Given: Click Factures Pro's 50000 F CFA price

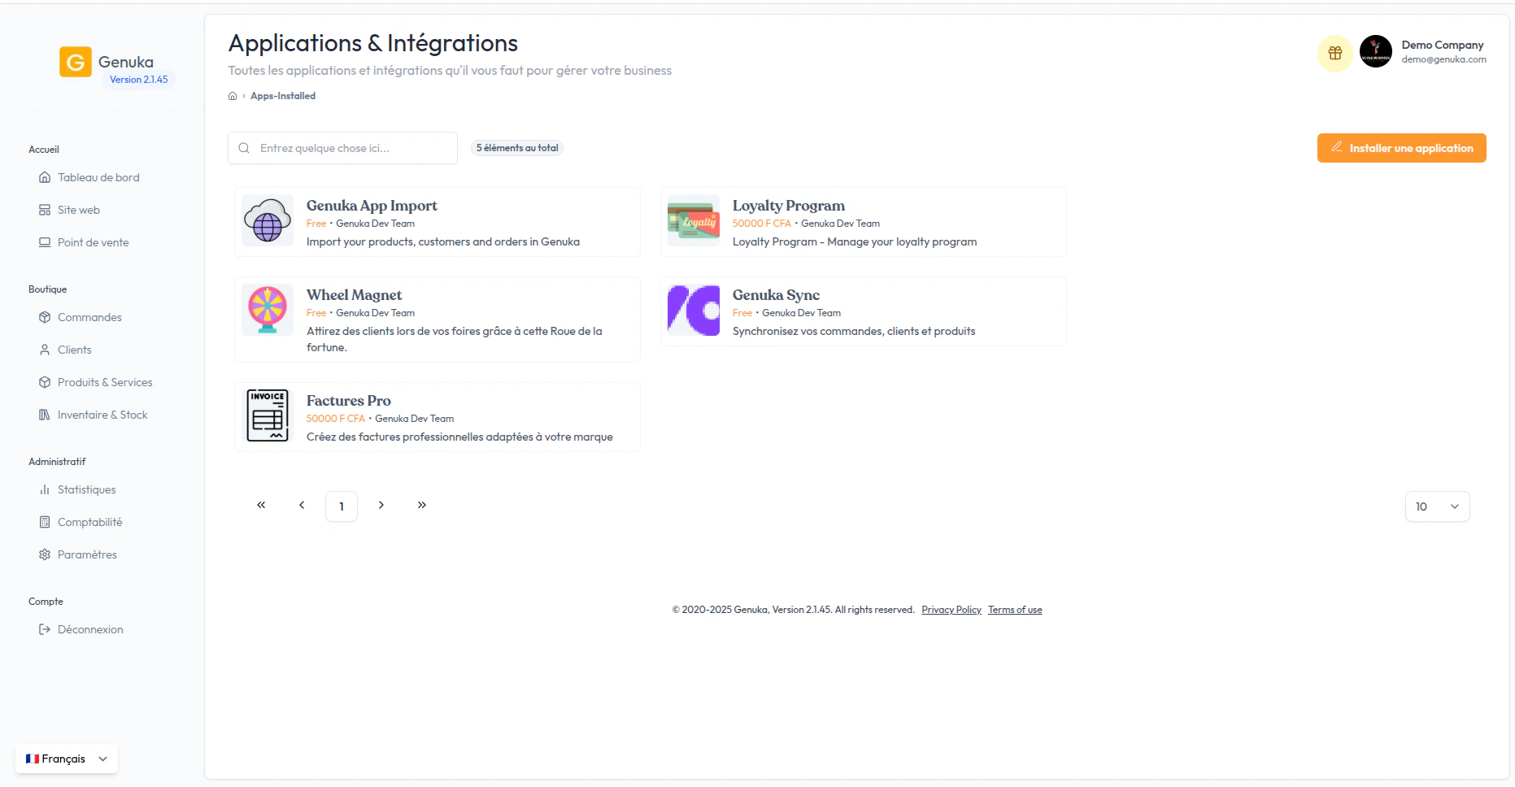Looking at the screenshot, I should click(335, 419).
